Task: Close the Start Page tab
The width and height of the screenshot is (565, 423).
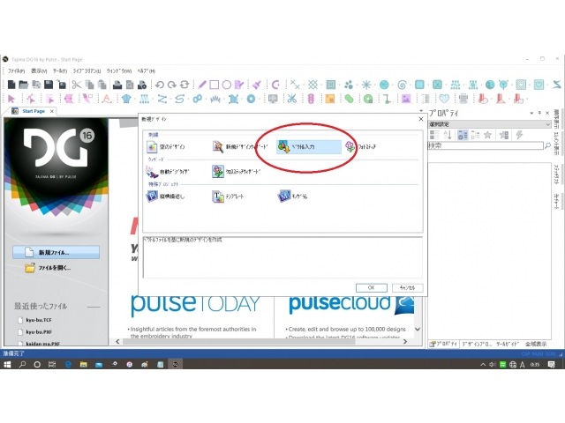Action: (52, 111)
